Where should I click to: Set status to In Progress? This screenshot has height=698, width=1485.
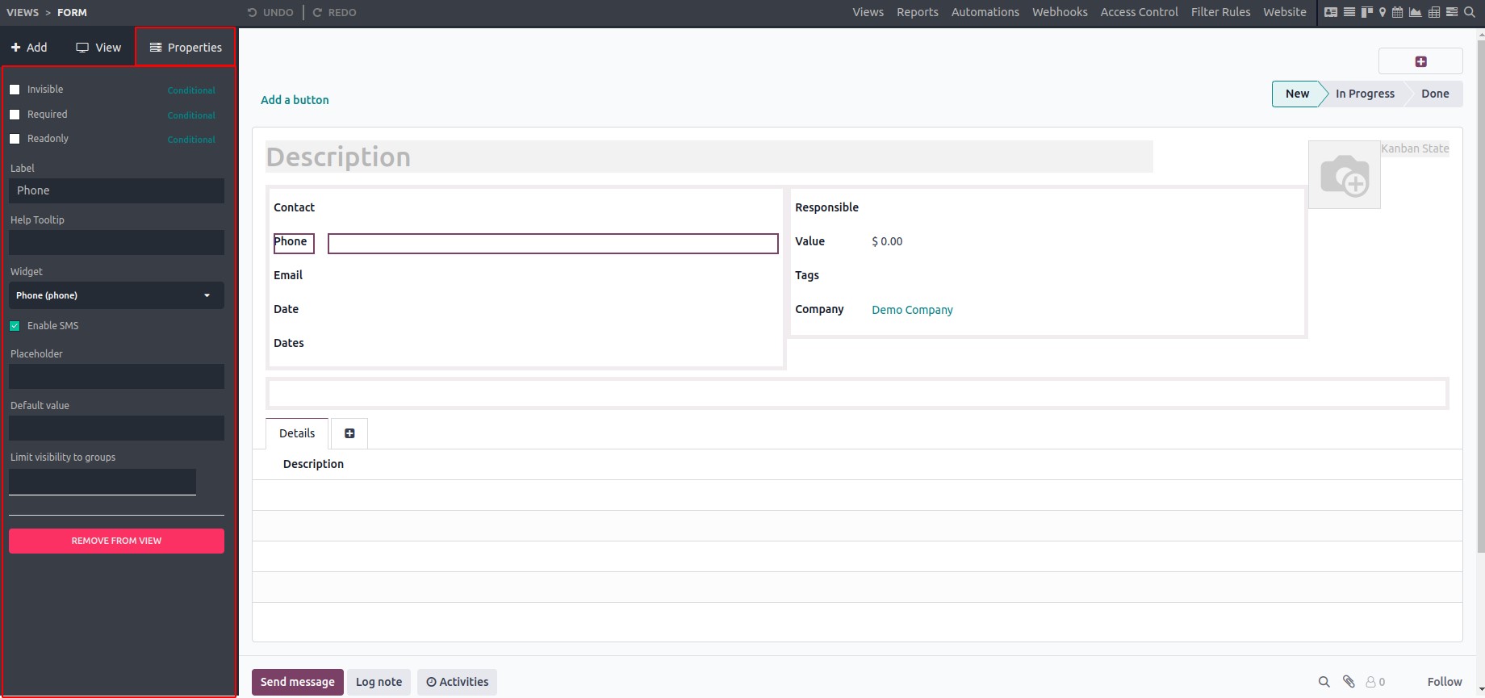1365,94
